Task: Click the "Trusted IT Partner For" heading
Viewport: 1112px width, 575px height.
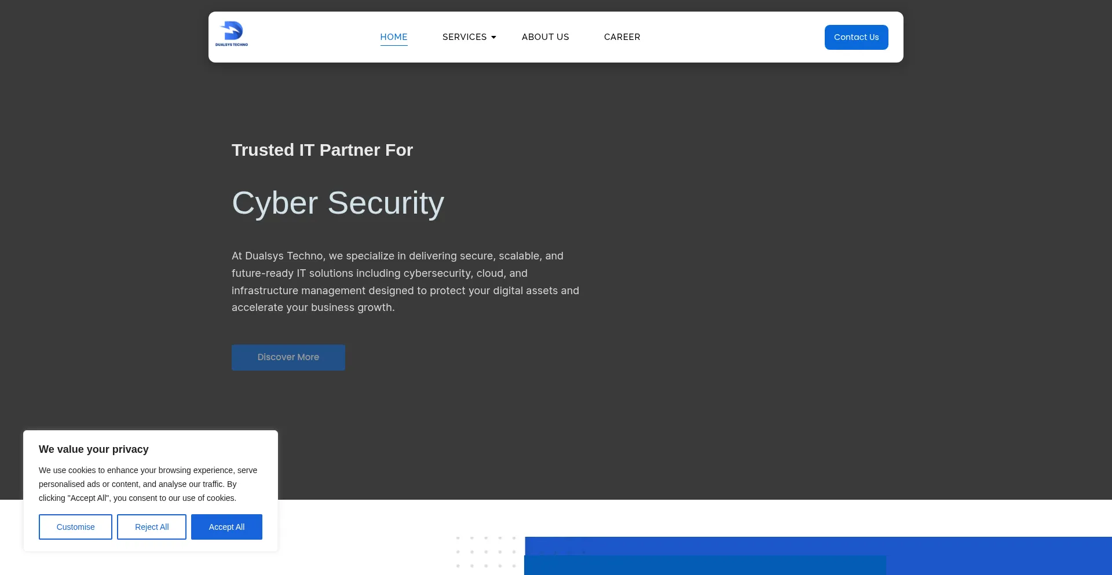Action: click(322, 150)
